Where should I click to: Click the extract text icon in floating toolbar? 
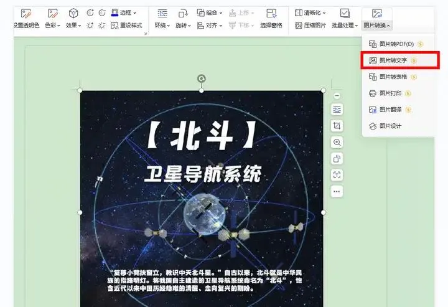point(337,175)
